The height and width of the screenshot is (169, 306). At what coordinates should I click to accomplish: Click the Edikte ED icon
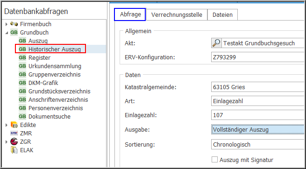14,125
